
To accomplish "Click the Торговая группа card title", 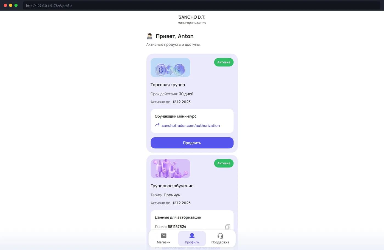I will 168,85.
